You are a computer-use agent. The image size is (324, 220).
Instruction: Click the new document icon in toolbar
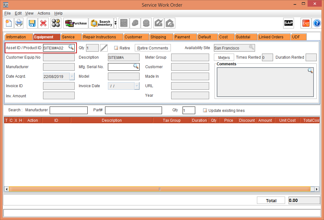point(9,23)
